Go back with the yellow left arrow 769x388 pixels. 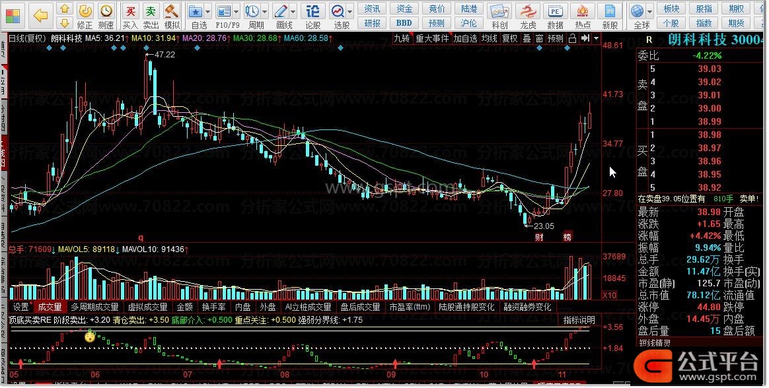[41, 15]
